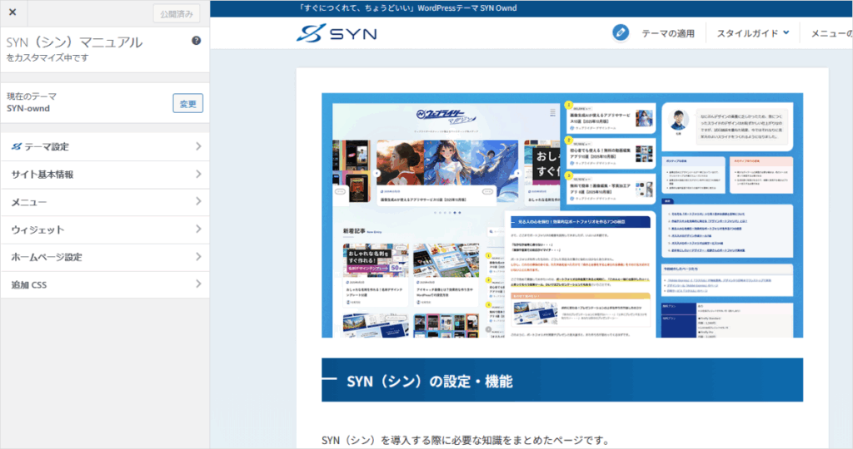This screenshot has width=853, height=449.
Task: Click the SYN icon beside テーマ設定
Action: click(x=16, y=146)
